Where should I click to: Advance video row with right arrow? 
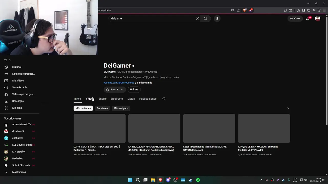[288, 108]
